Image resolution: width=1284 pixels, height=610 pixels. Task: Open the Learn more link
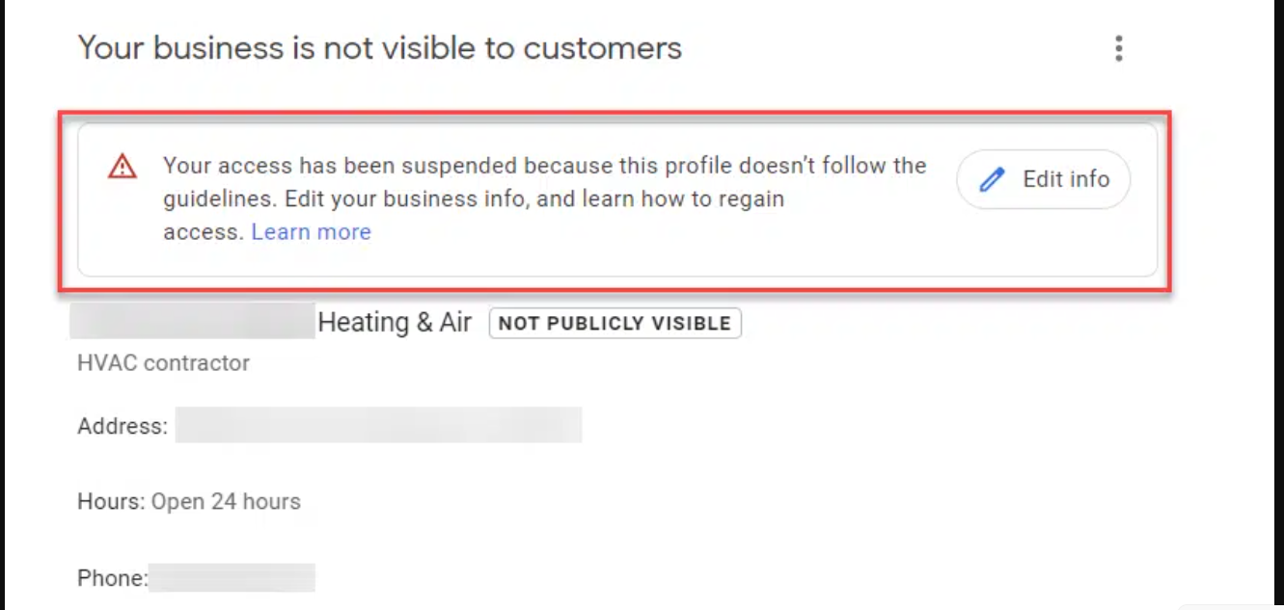[311, 231]
